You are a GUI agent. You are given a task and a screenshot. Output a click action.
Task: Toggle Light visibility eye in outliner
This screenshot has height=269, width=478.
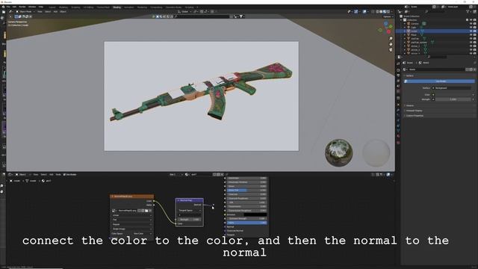(471, 27)
